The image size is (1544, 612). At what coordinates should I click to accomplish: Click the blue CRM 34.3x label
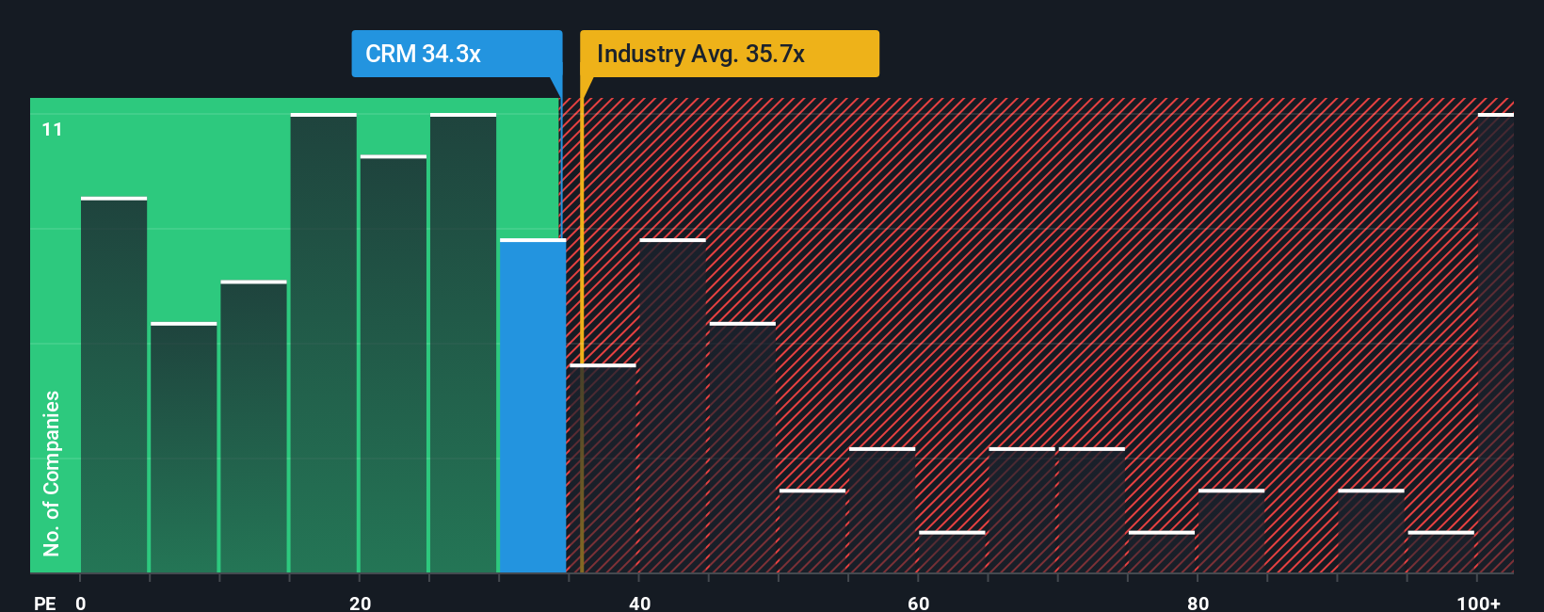457,54
